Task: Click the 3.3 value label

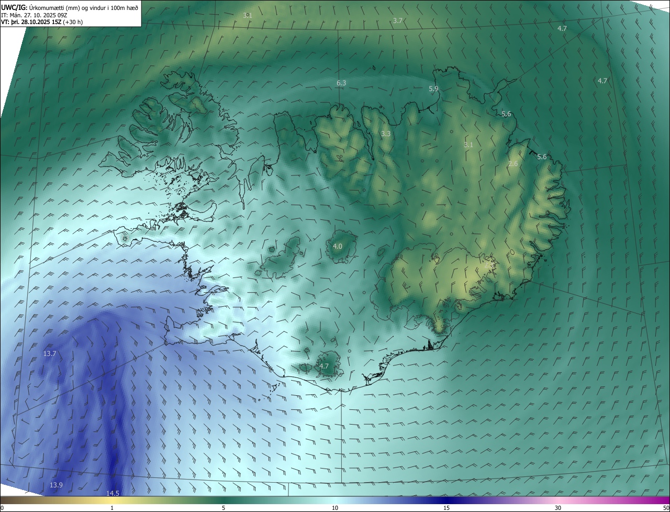Action: [386, 134]
